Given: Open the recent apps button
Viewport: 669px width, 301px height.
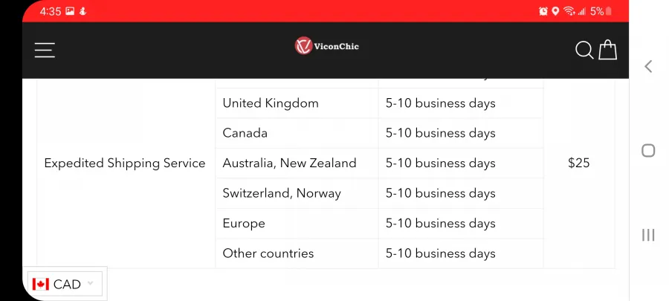Looking at the screenshot, I should coord(648,235).
